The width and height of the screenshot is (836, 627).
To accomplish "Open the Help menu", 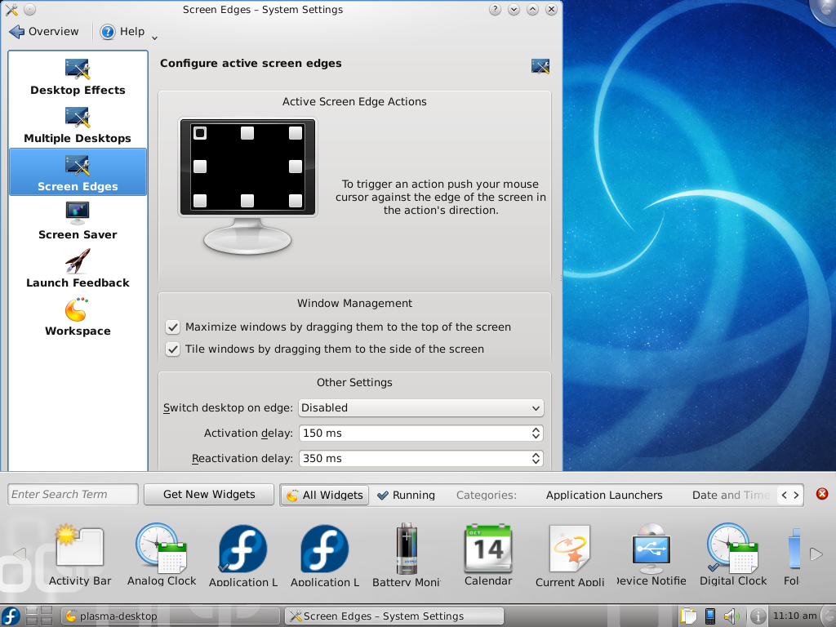I will click(x=122, y=32).
